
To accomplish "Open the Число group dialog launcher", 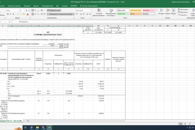I will coord(91,18).
